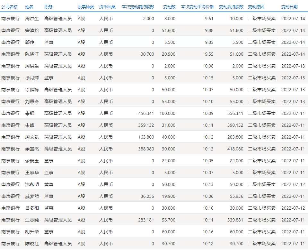
Task: Click 徐月萍's date 2022-07-13
Action: pos(293,78)
